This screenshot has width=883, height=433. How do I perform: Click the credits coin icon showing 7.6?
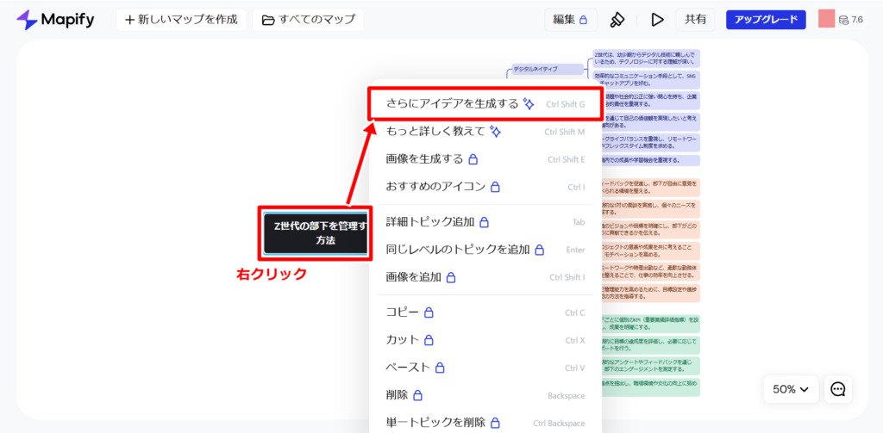coord(843,20)
